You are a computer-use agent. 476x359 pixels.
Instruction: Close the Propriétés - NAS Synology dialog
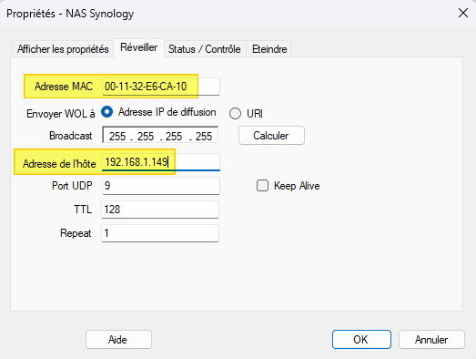tap(463, 13)
